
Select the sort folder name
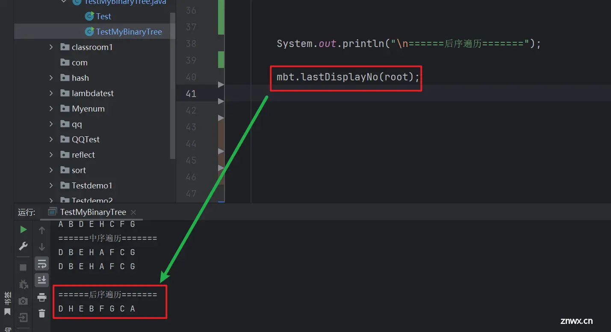79,170
